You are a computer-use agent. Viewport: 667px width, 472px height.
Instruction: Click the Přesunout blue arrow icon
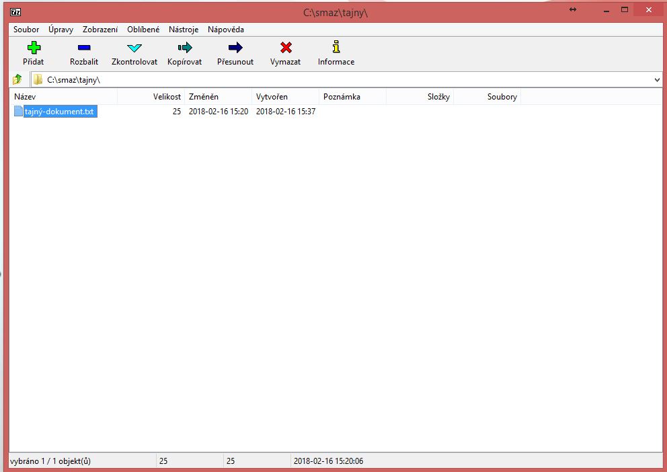235,48
